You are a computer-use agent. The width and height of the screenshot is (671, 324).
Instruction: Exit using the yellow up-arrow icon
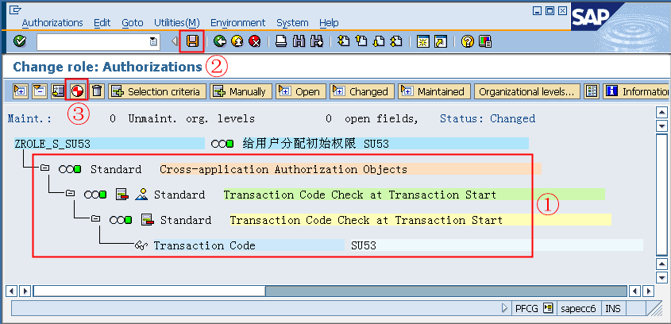(237, 41)
